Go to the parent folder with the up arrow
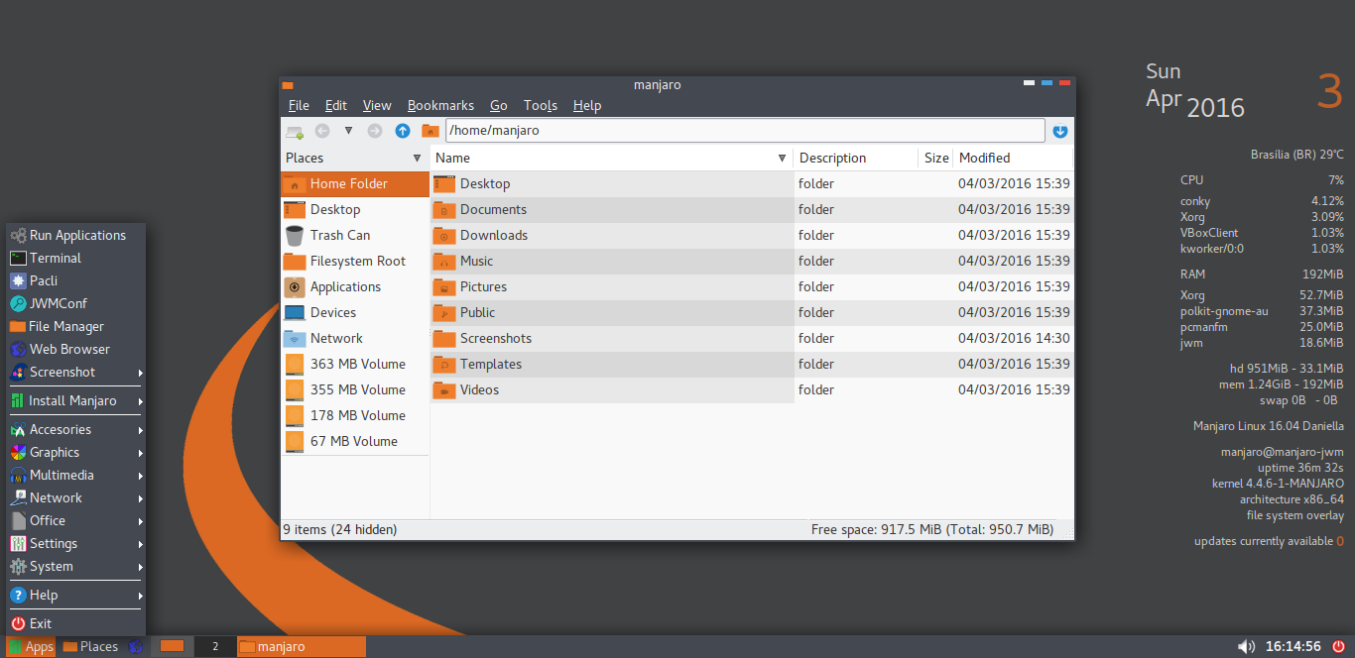Image resolution: width=1355 pixels, height=658 pixels. (402, 131)
